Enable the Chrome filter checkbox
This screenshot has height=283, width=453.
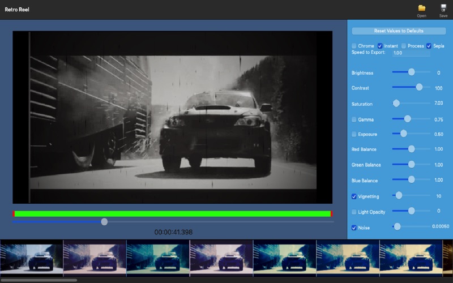pyautogui.click(x=354, y=46)
